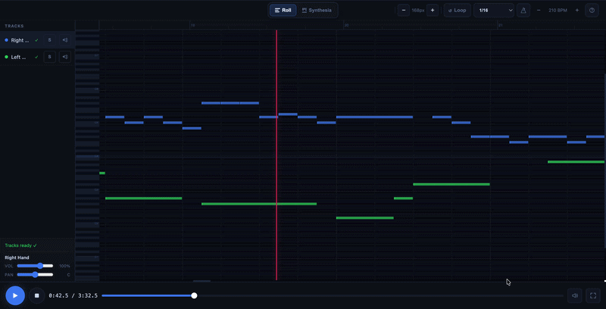Viewport: 606px width, 309px height.
Task: Mute the Right Hand track
Action: click(x=64, y=40)
